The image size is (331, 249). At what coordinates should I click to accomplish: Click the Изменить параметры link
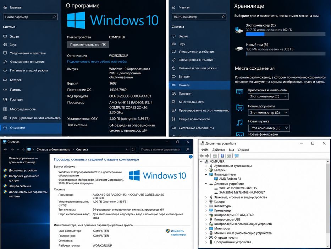(x=178, y=233)
